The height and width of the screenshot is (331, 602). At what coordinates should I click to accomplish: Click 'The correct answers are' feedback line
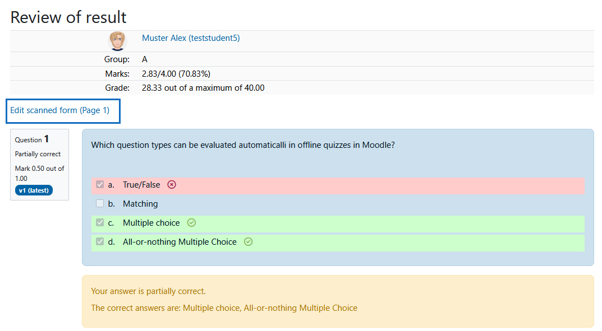pos(224,308)
